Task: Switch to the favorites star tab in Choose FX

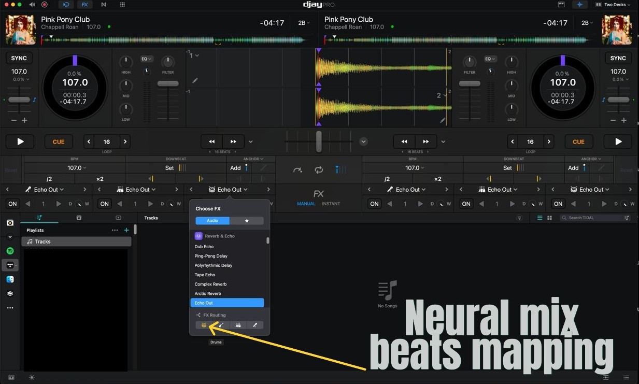Action: (x=247, y=221)
